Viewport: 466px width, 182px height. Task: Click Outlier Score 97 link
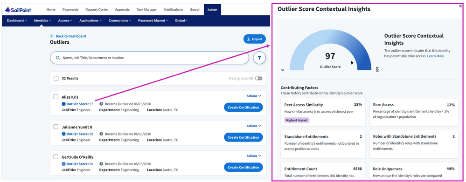click(80, 104)
